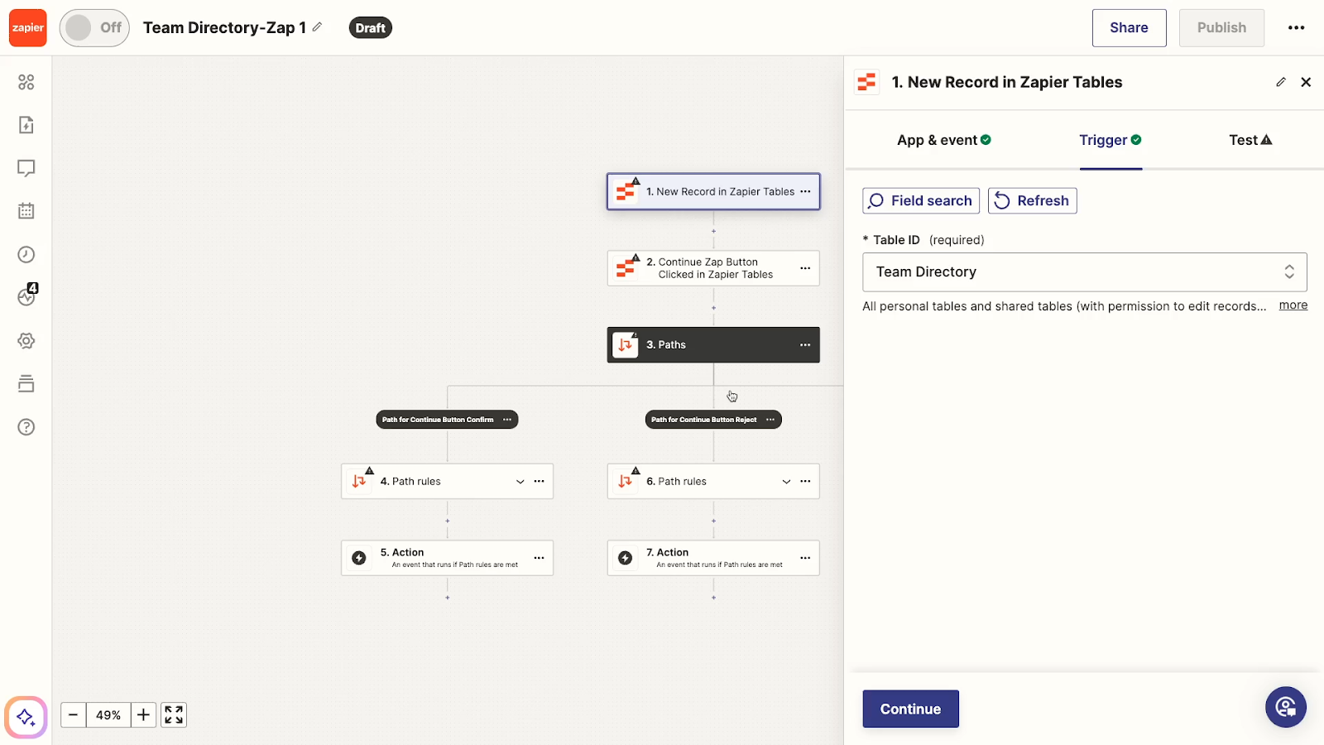
Task: Click Path for Continue Button Confirm label
Action: point(438,420)
